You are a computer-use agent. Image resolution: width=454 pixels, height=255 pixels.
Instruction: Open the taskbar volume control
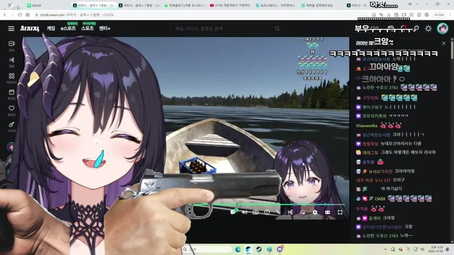tap(422, 249)
